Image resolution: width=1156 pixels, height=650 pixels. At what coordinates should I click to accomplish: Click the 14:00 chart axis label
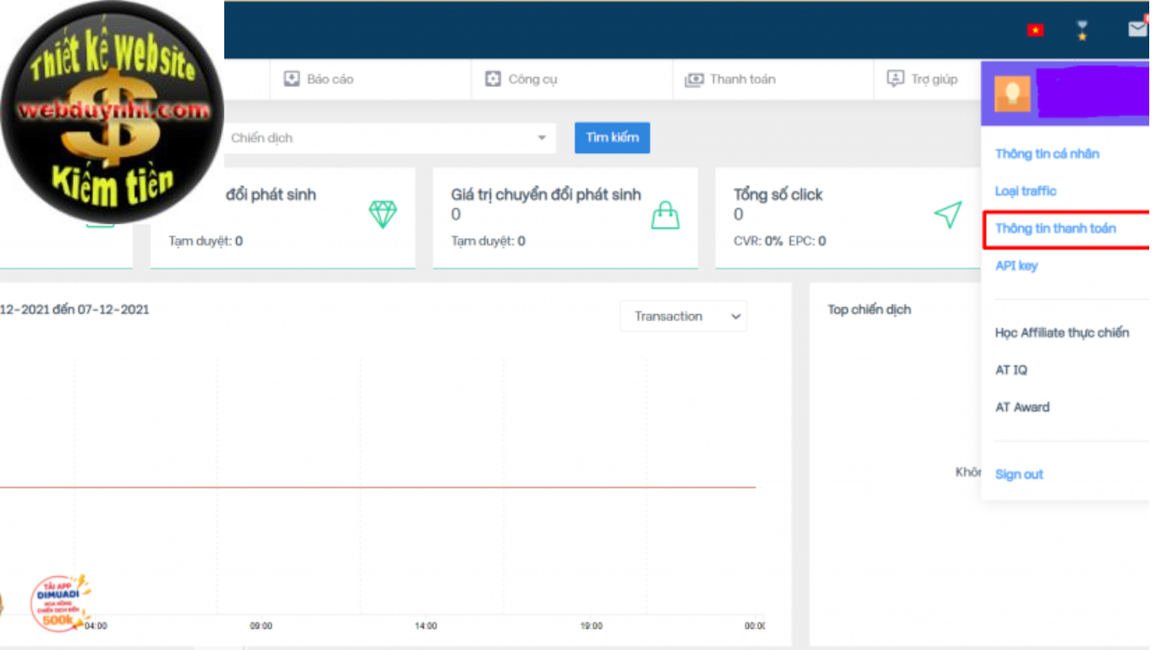(x=426, y=626)
